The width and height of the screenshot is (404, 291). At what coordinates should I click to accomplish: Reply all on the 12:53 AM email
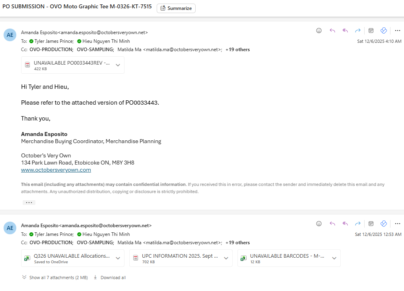[345, 224]
